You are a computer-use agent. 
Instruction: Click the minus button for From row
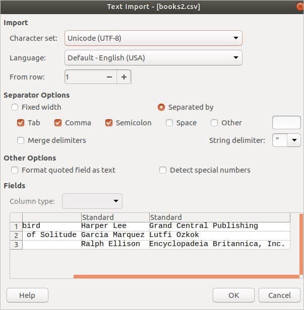tap(109, 77)
